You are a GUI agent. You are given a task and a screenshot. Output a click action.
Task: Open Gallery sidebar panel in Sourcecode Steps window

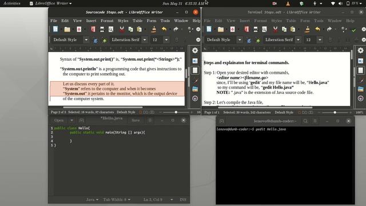pyautogui.click(x=195, y=89)
